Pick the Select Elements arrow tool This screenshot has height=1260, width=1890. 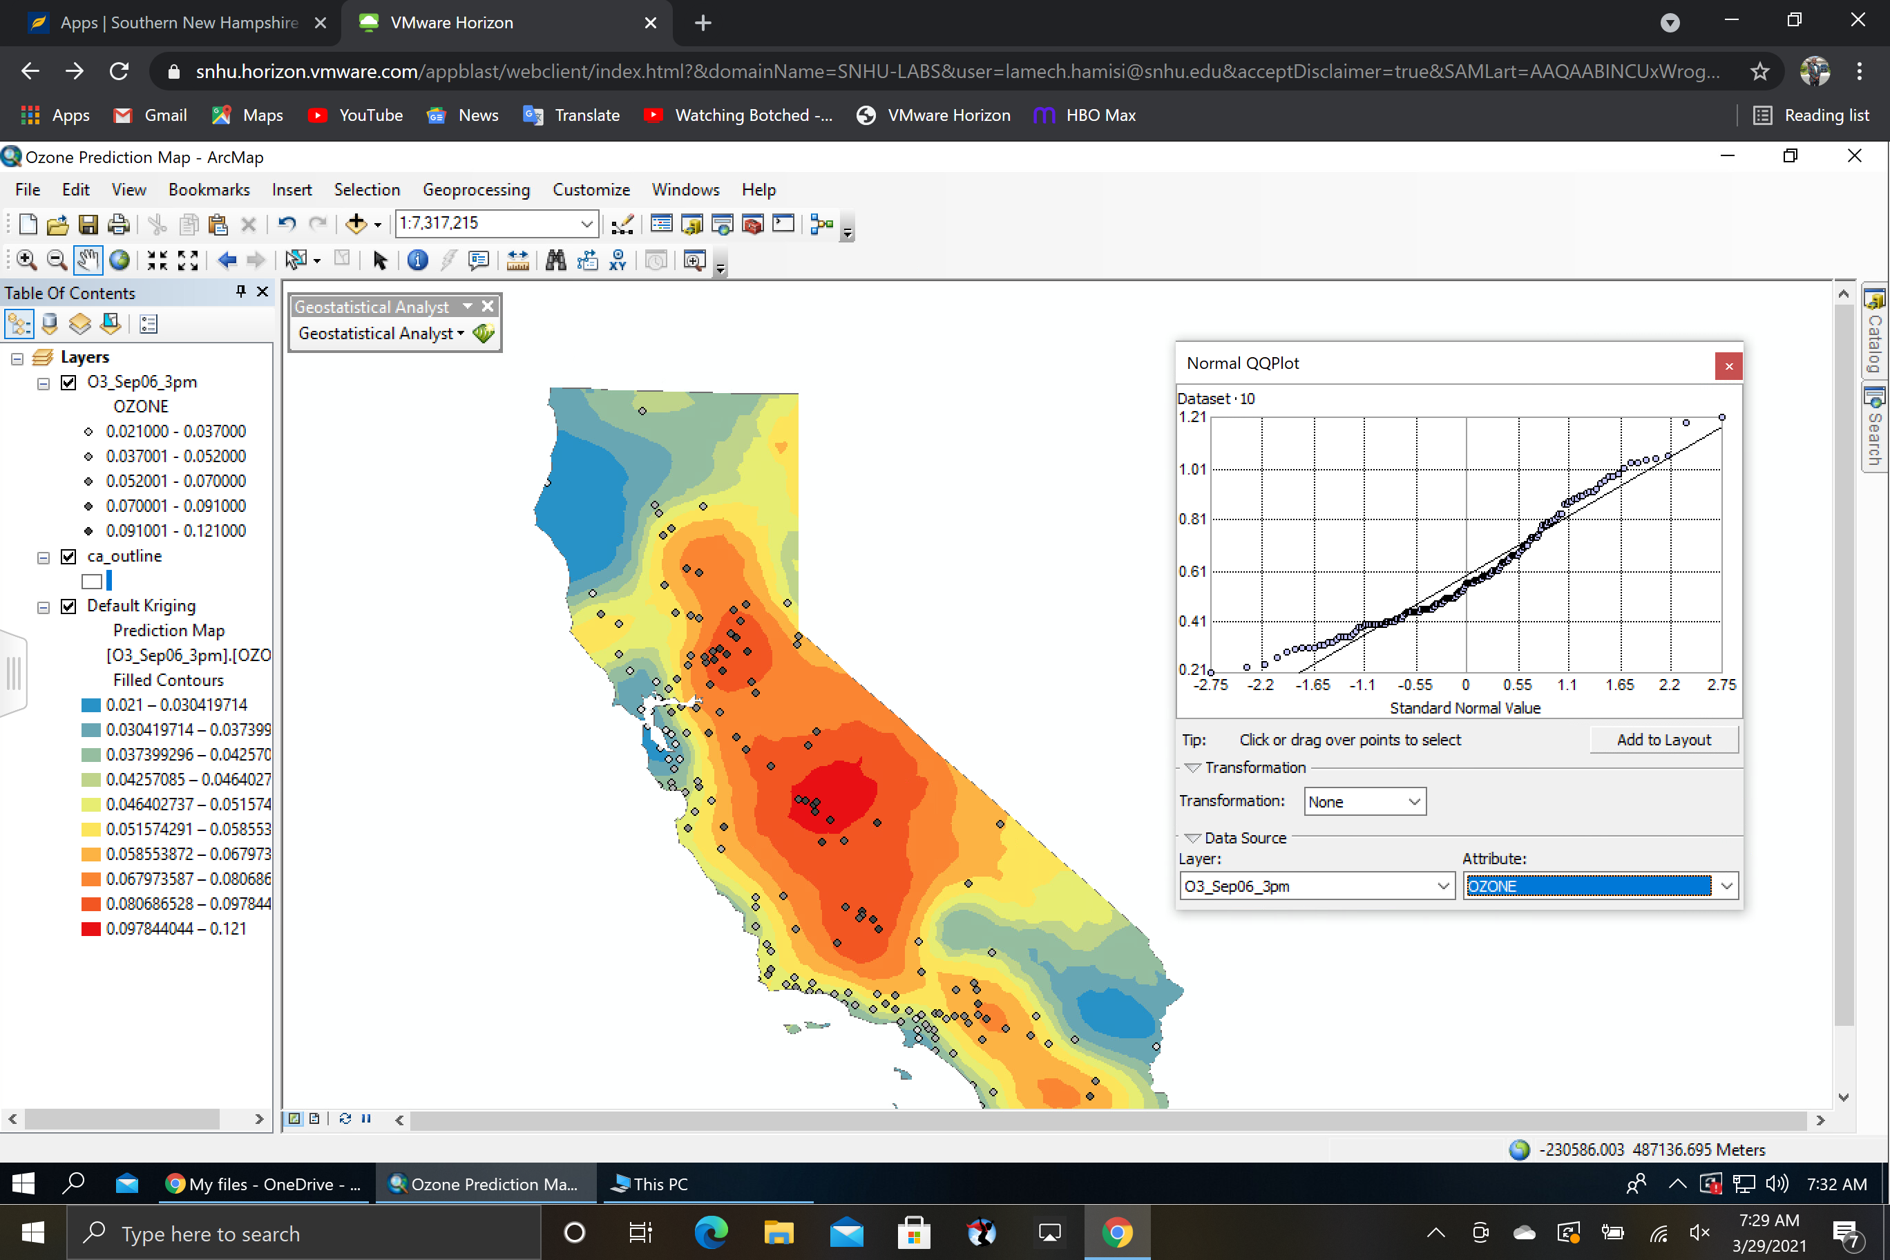coord(380,260)
